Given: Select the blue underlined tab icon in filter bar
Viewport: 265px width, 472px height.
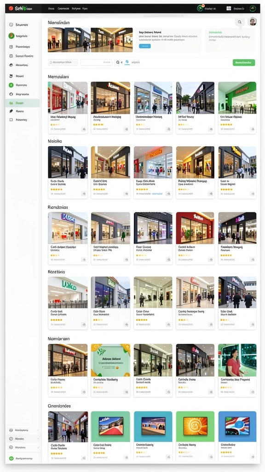Looking at the screenshot, I should pyautogui.click(x=127, y=62).
